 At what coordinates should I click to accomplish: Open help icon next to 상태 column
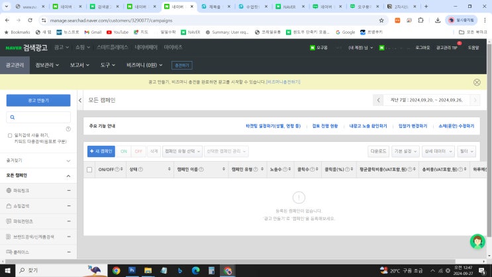(140, 170)
